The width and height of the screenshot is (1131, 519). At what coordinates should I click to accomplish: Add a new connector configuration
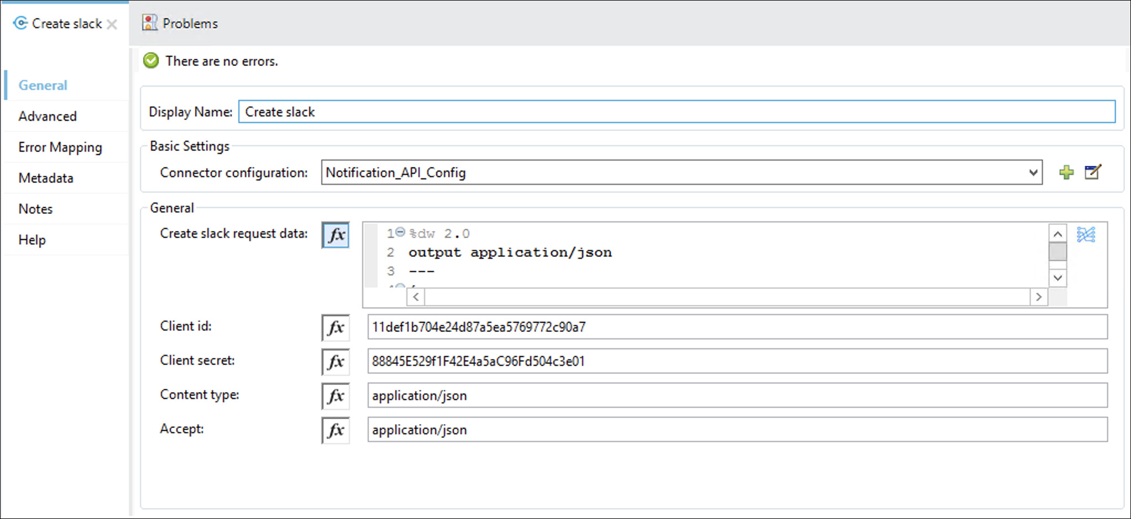point(1066,172)
